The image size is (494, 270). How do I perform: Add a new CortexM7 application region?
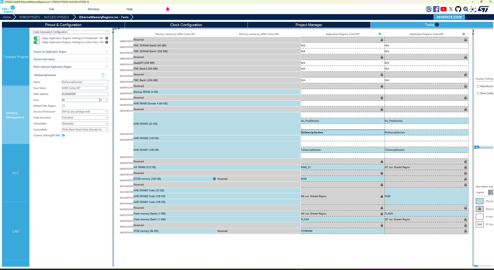tap(380, 34)
